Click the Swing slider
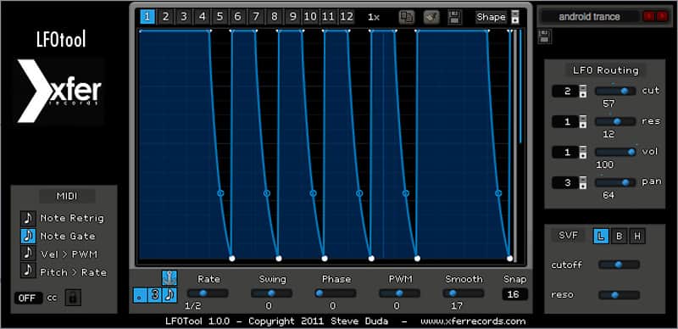Screen dimensions: 678x329 pyautogui.click(x=271, y=293)
